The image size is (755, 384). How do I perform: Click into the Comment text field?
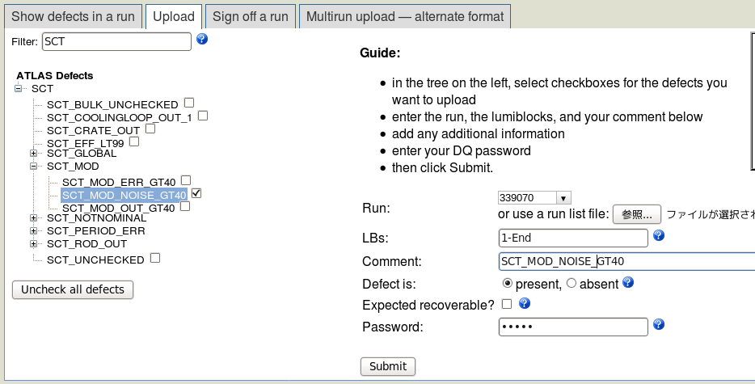627,261
